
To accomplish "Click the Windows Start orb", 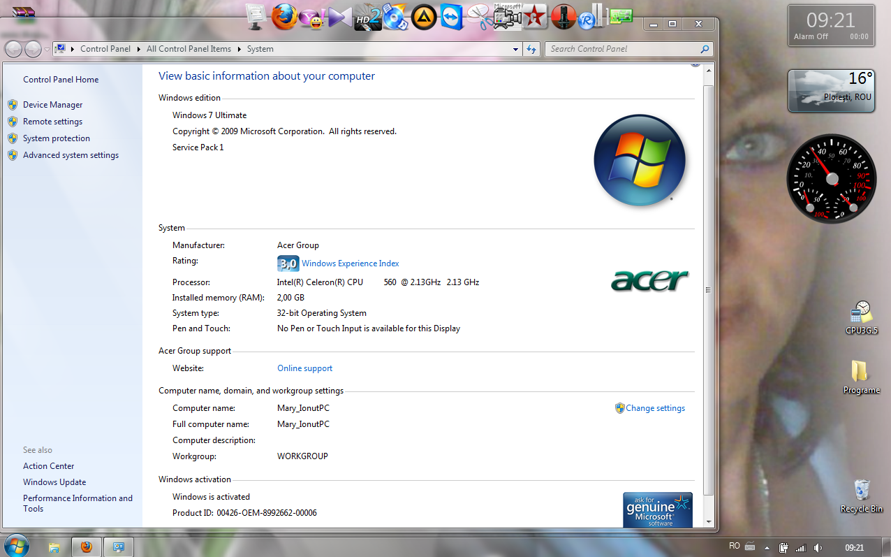I will click(x=16, y=546).
